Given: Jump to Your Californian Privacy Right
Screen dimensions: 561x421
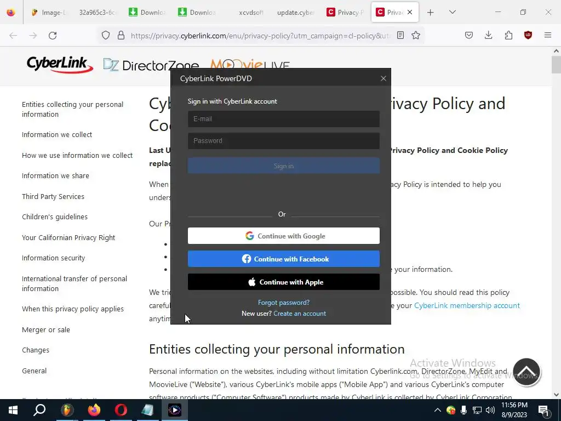Looking at the screenshot, I should (68, 238).
